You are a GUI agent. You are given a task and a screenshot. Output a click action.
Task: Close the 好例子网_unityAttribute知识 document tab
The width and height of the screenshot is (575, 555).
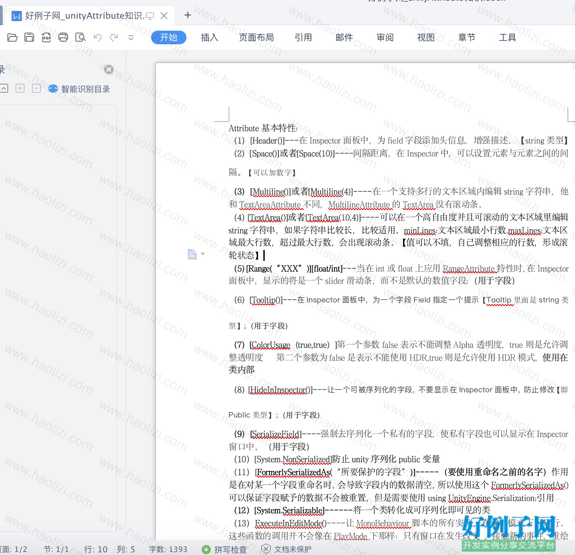[164, 16]
